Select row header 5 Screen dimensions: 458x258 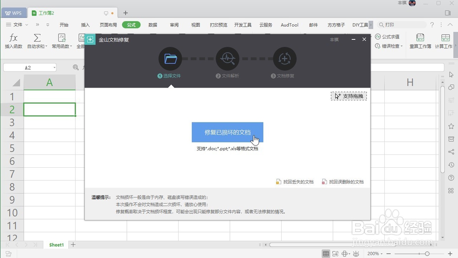click(12, 148)
